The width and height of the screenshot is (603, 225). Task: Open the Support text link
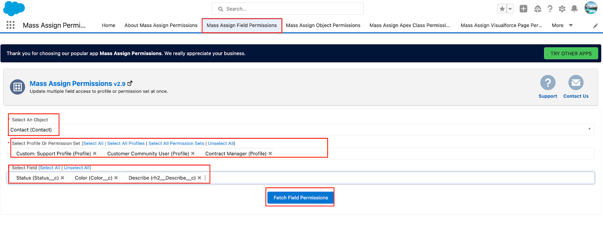[x=548, y=96]
